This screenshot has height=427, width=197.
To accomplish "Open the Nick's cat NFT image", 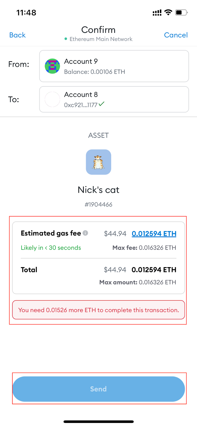I will [98, 162].
